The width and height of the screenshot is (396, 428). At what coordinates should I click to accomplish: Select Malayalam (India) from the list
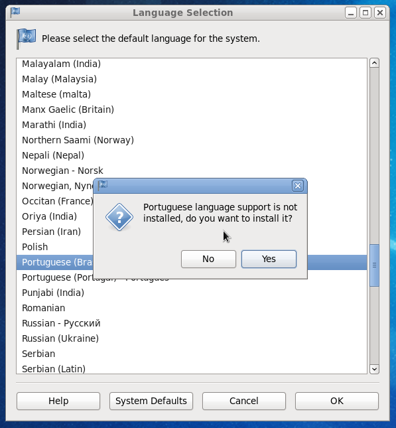[x=192, y=64]
